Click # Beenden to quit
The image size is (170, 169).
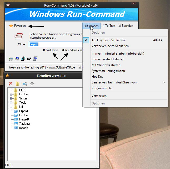[x=126, y=26]
